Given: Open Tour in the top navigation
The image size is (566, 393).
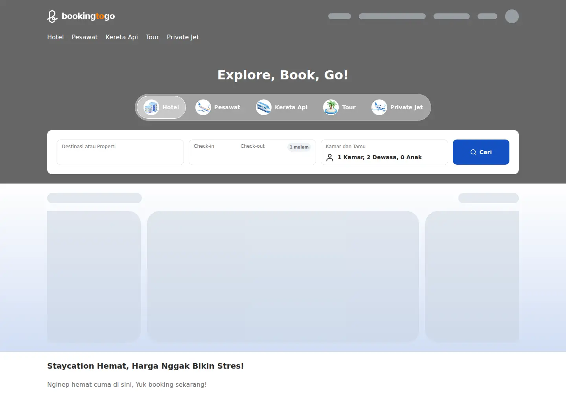Looking at the screenshot, I should (x=153, y=37).
